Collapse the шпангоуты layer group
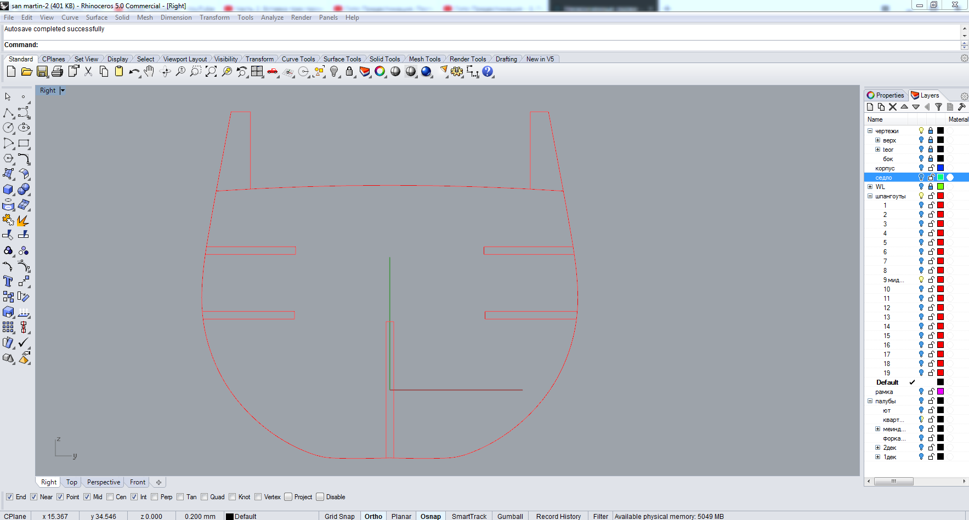This screenshot has width=969, height=520. tap(870, 196)
